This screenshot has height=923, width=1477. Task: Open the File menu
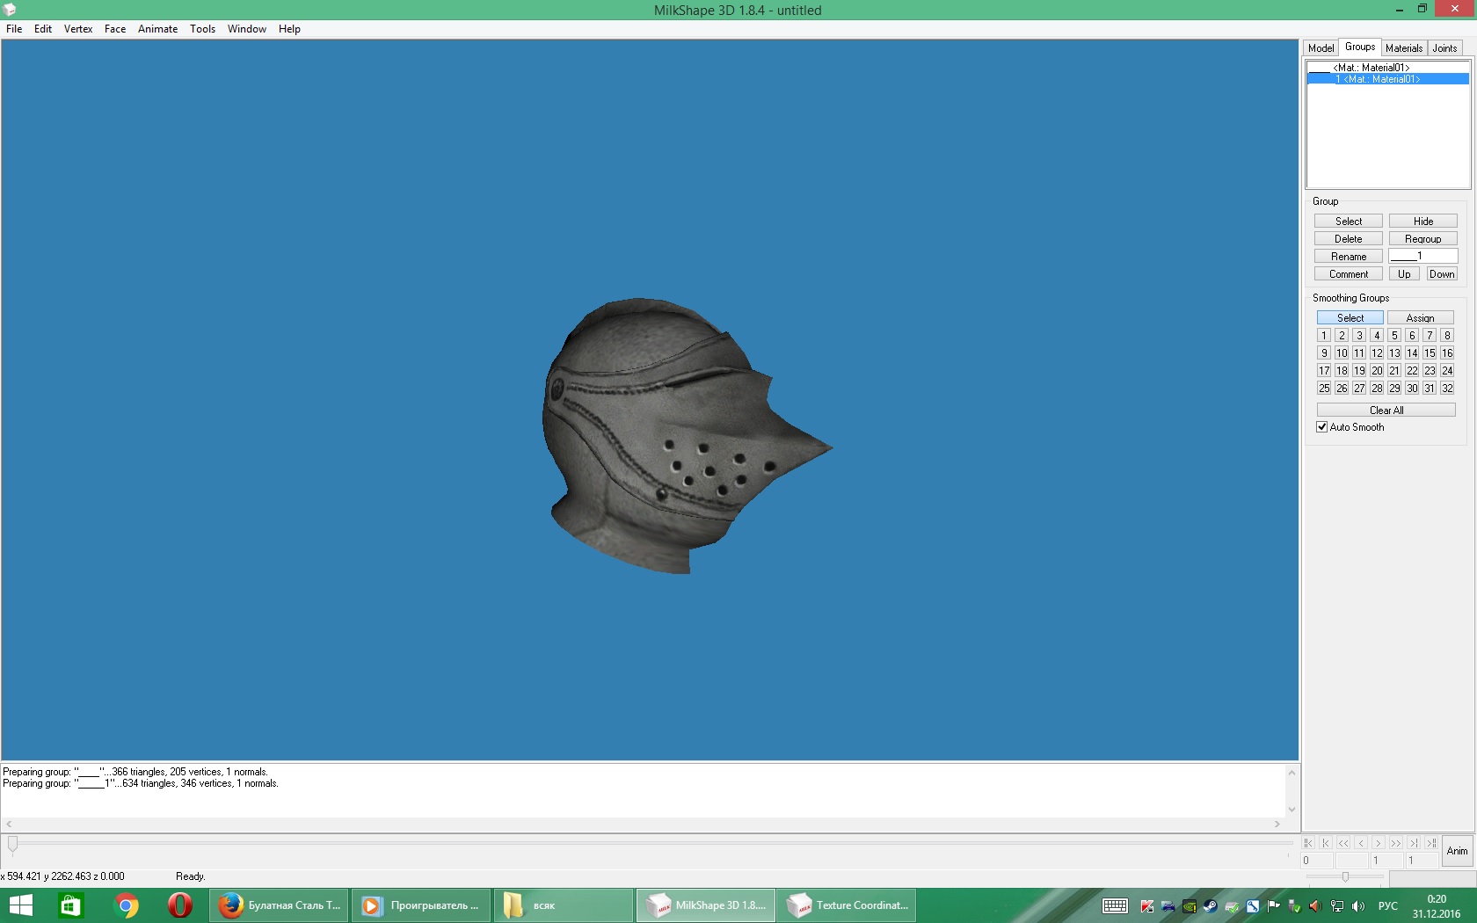click(x=14, y=29)
